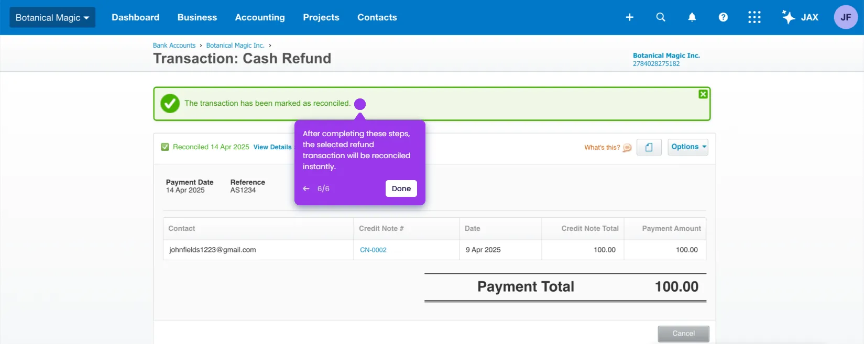
Task: Click the 14 Apr 2025 payment date value
Action: click(185, 190)
